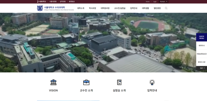Click the TOP back-to-top button
The width and height of the screenshot is (207, 101).
pos(201,68)
